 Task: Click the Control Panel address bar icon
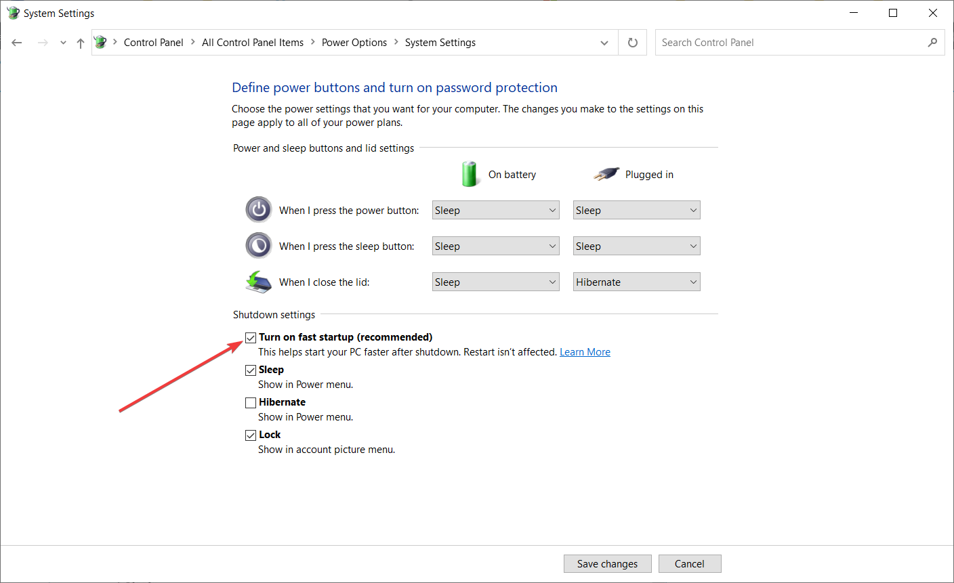click(101, 42)
